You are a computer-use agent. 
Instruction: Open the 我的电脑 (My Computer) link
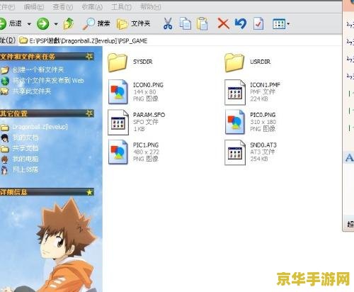point(25,159)
